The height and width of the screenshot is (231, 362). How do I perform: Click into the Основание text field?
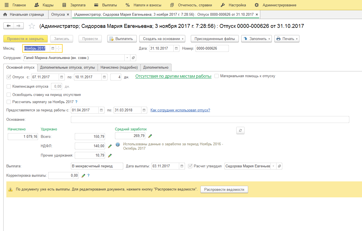click(x=210, y=120)
